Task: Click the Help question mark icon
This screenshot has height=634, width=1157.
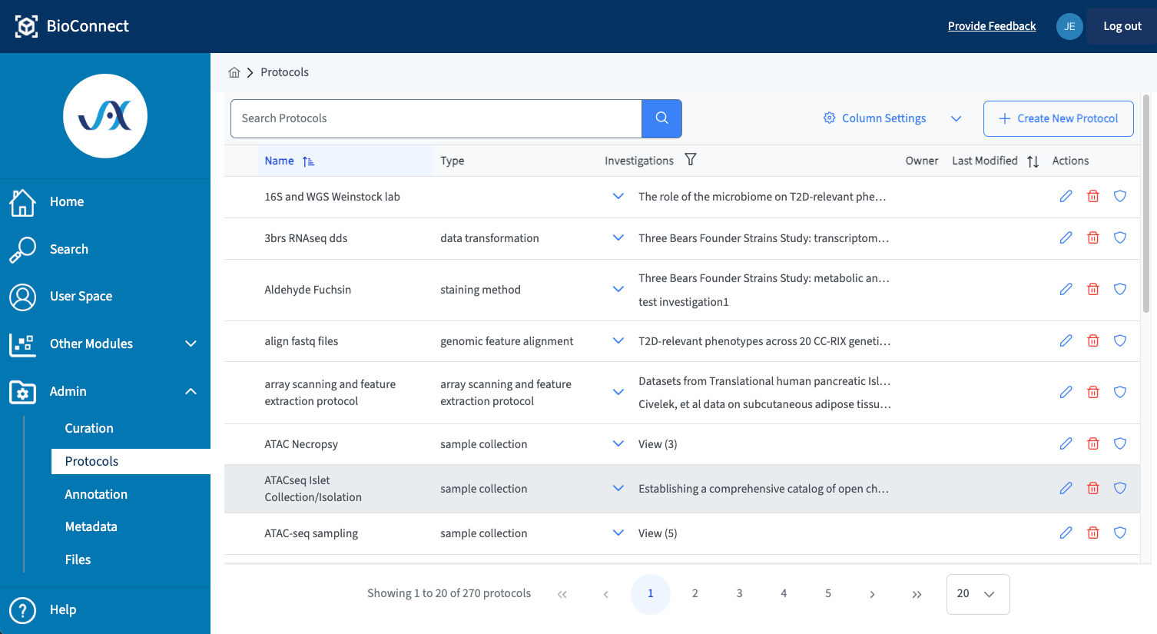Action: coord(22,609)
